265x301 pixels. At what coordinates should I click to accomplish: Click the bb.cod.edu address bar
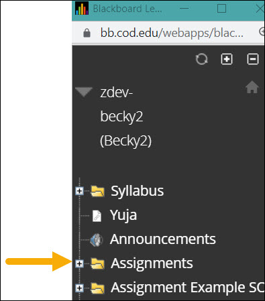172,33
